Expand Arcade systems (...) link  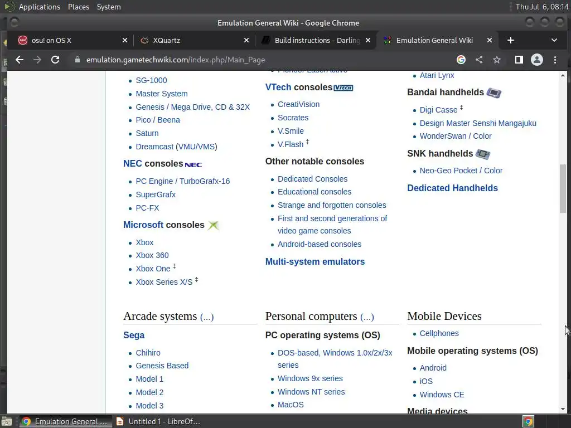(x=207, y=317)
